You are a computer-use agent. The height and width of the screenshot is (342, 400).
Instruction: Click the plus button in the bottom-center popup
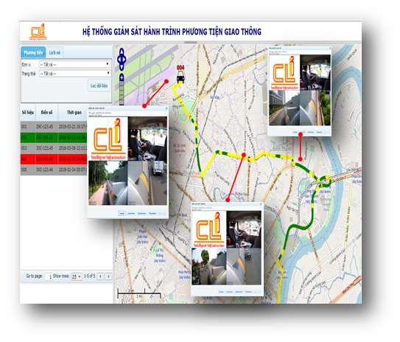point(255,292)
